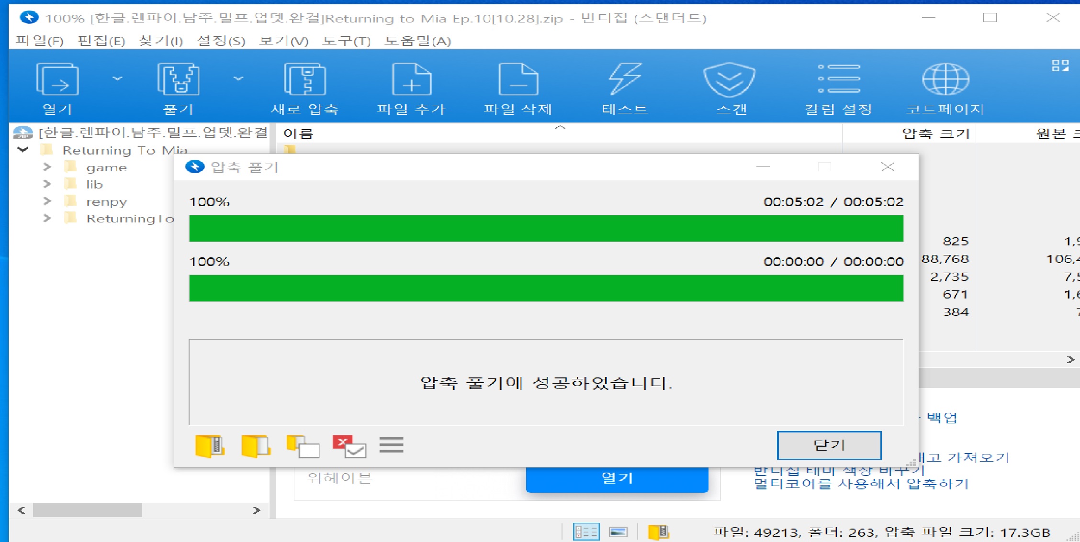Open the 편집(E) menu

tap(101, 41)
